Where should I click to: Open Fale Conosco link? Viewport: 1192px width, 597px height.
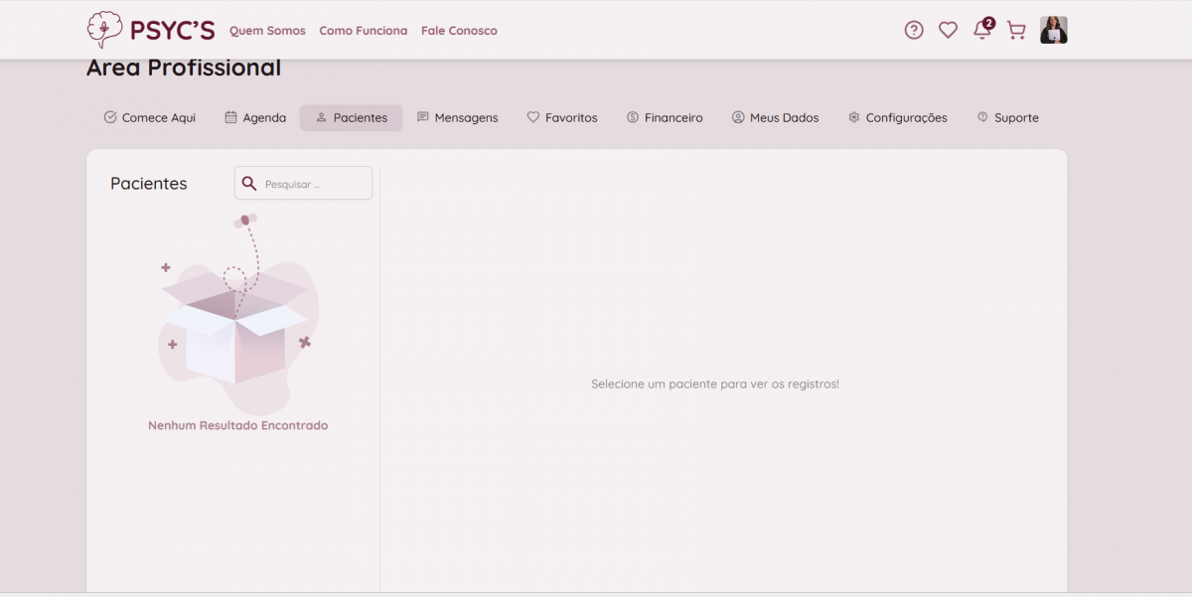click(x=459, y=31)
